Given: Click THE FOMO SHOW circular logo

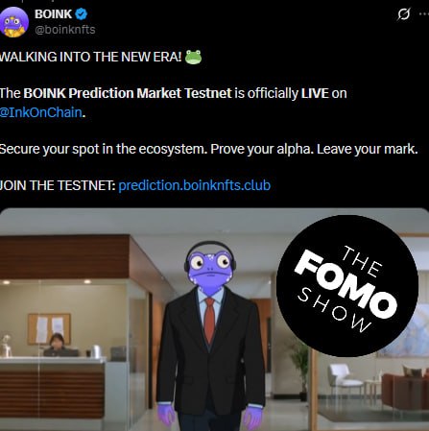Looking at the screenshot, I should click(x=347, y=285).
